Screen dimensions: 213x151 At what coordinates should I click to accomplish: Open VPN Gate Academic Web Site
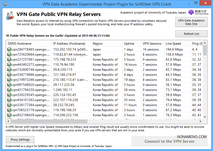(x=191, y=22)
